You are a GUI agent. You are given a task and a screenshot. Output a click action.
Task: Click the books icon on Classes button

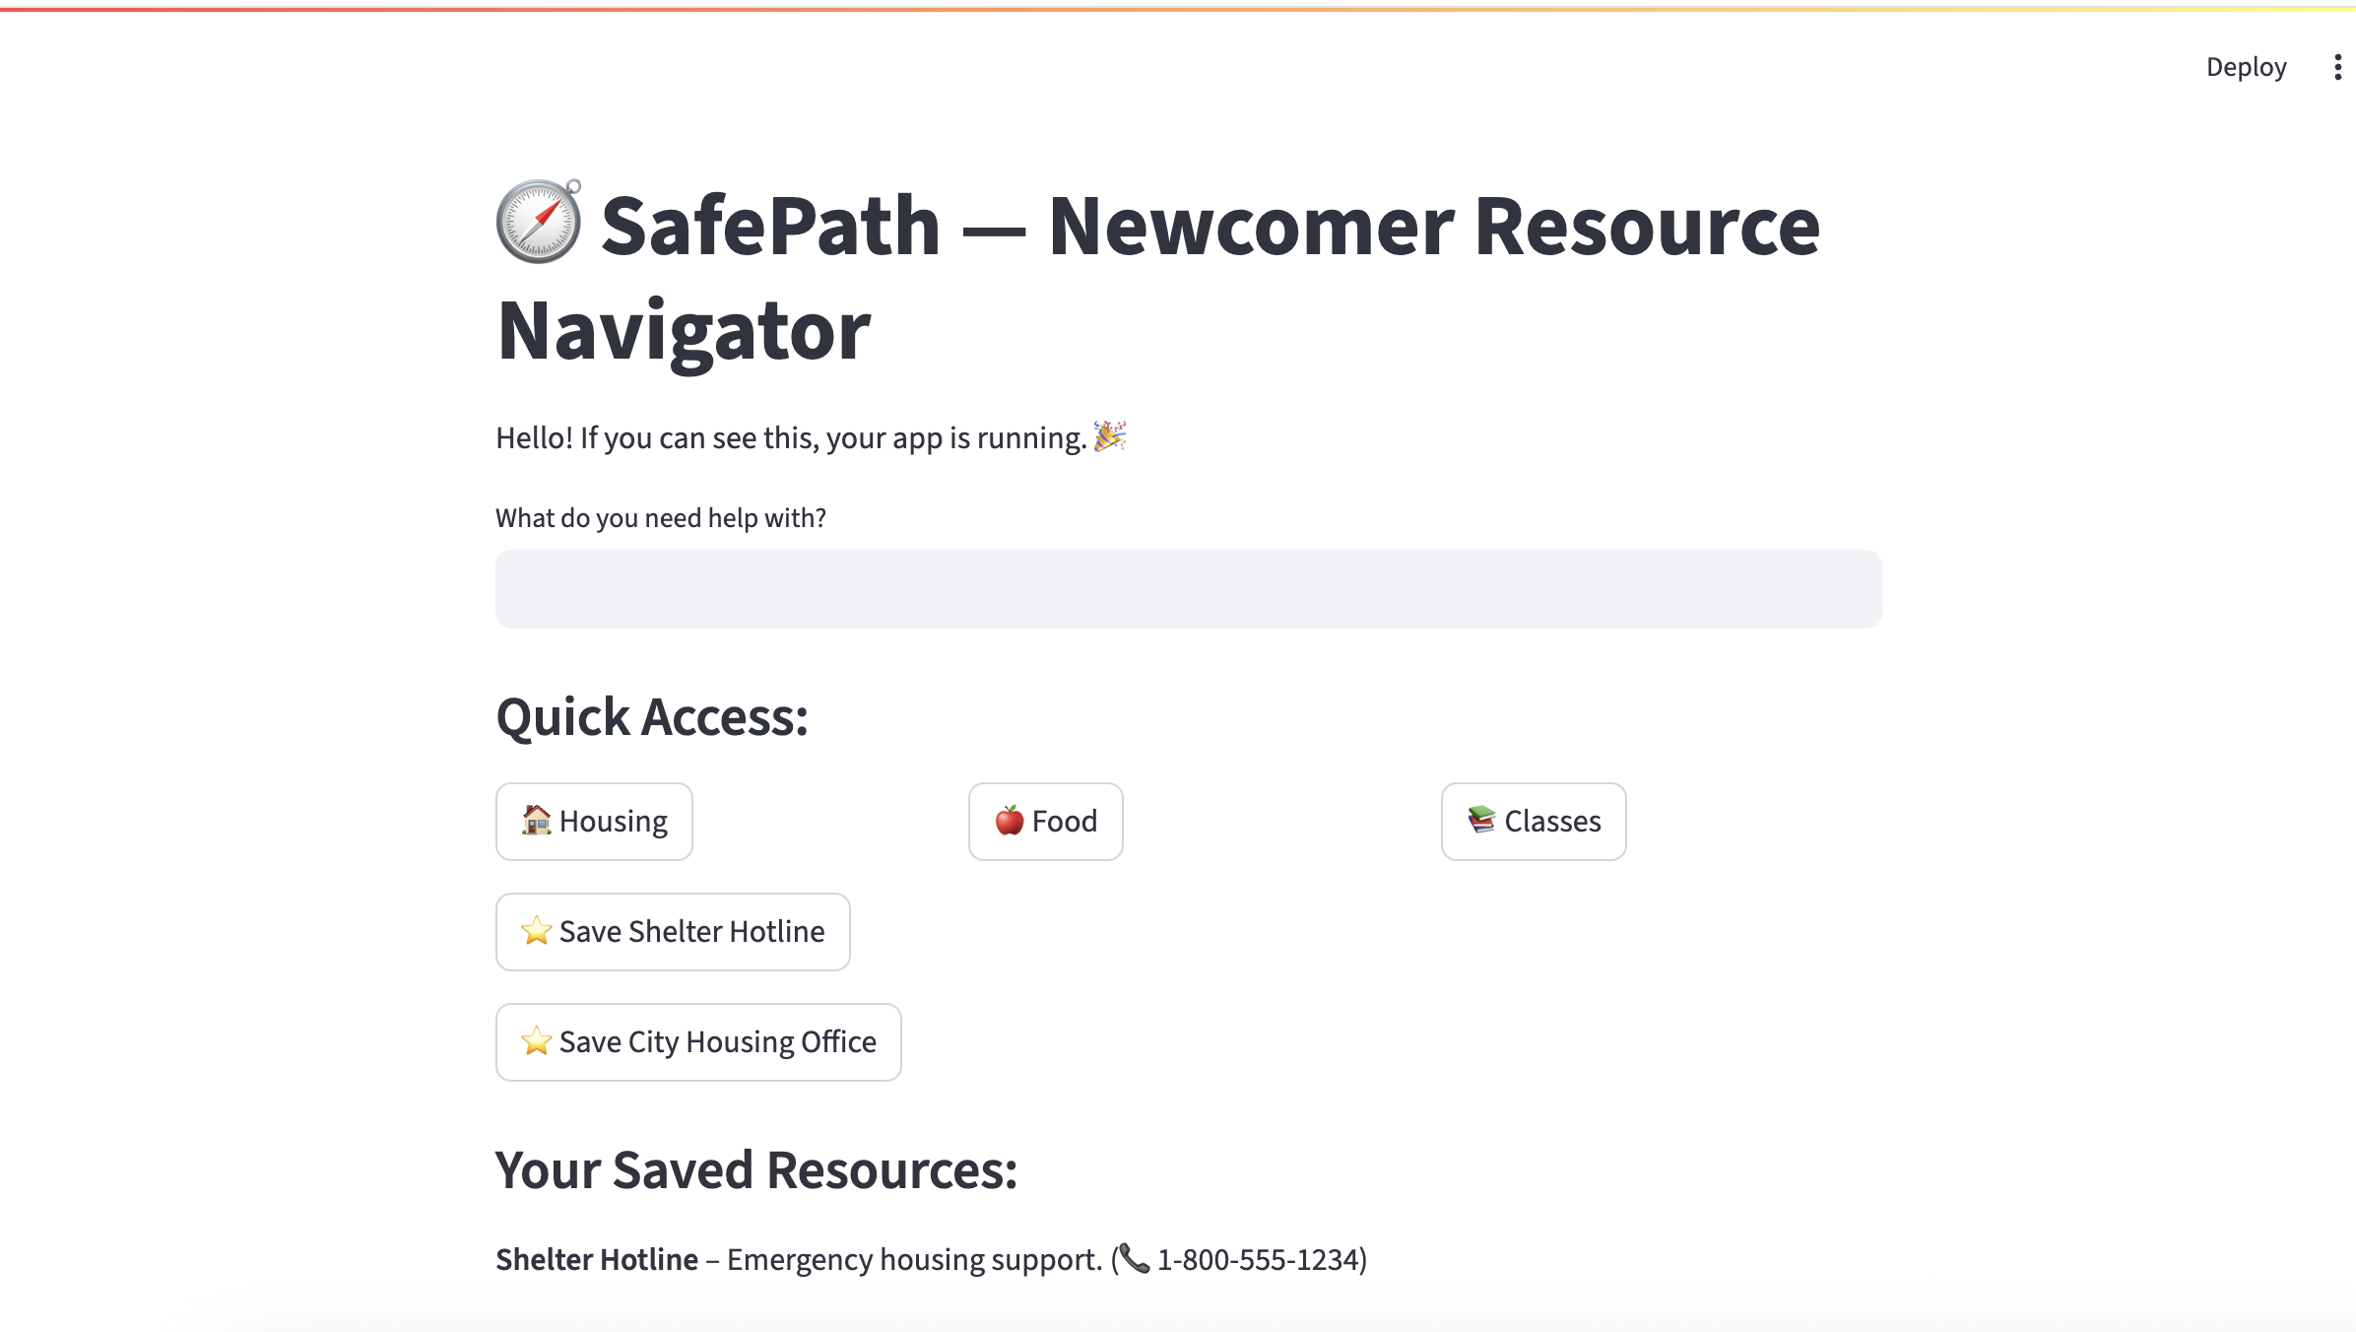point(1481,820)
